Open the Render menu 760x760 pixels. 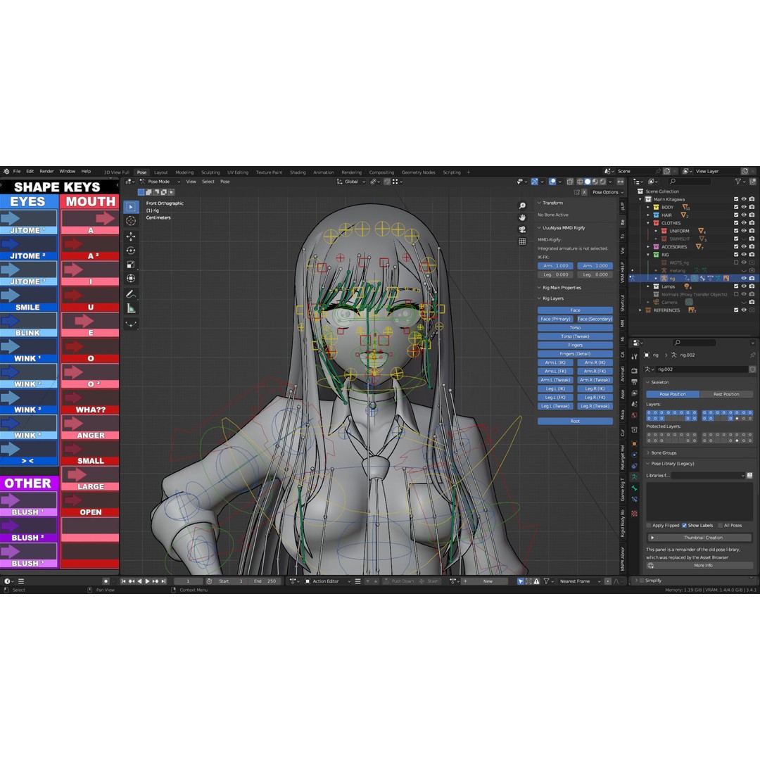[46, 172]
